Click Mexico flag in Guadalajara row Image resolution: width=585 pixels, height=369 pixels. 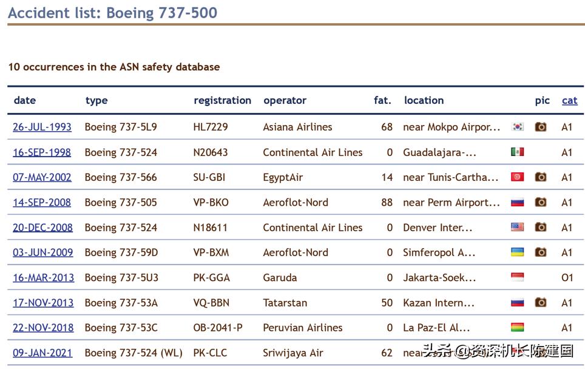coord(517,152)
